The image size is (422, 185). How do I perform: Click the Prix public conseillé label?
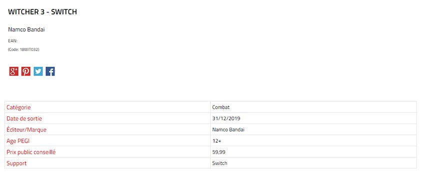click(x=31, y=152)
